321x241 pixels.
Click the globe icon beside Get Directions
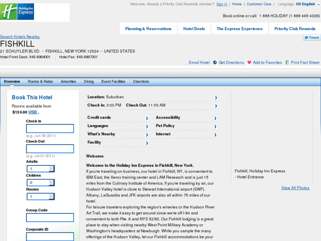point(215,62)
